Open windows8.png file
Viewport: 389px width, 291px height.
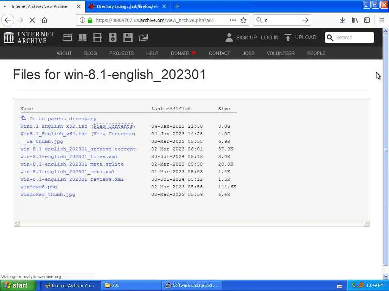click(39, 187)
